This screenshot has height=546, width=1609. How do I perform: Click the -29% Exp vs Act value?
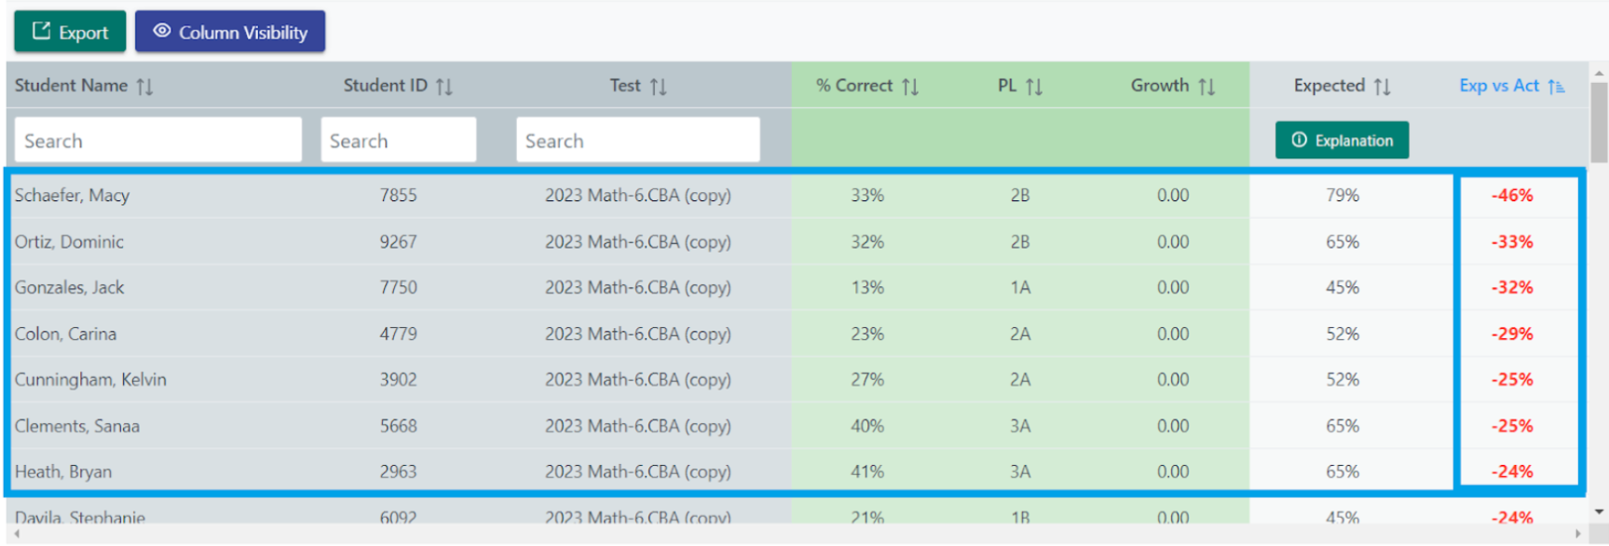1512,334
